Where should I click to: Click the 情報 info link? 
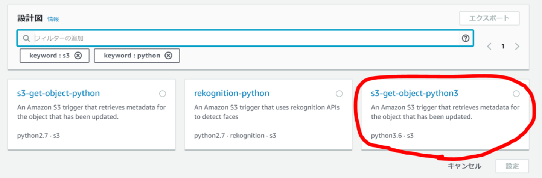click(53, 19)
